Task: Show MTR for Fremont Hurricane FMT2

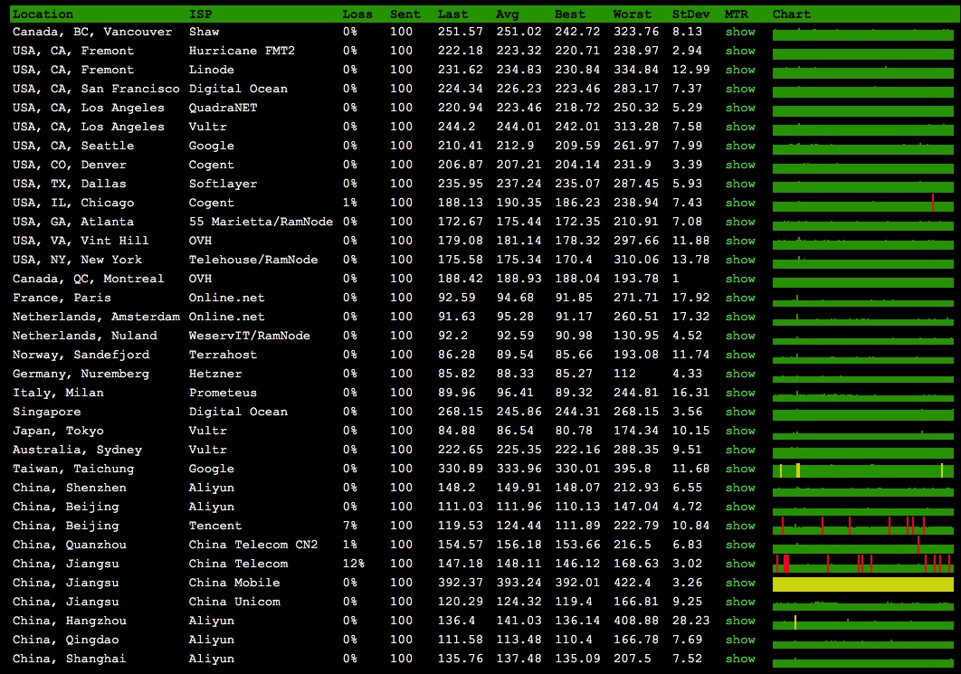Action: pos(740,51)
